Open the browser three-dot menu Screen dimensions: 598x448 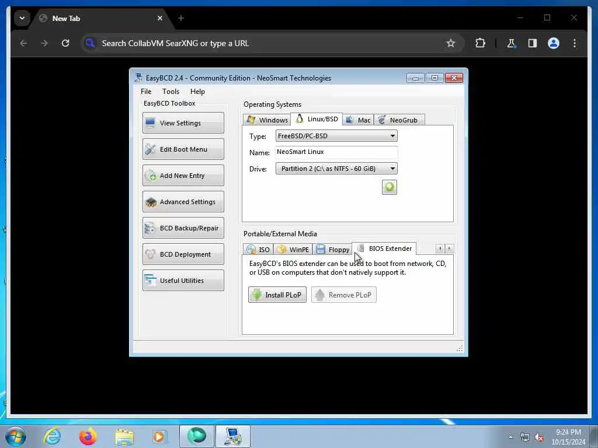tap(575, 43)
